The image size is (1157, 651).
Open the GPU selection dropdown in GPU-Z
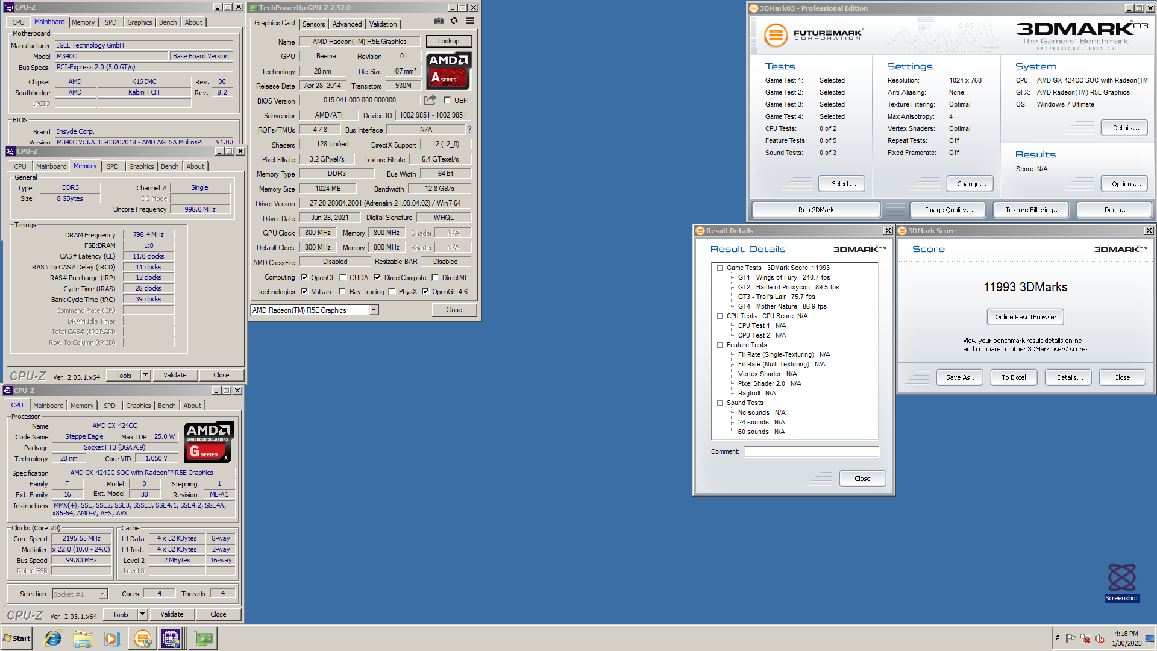click(x=374, y=310)
